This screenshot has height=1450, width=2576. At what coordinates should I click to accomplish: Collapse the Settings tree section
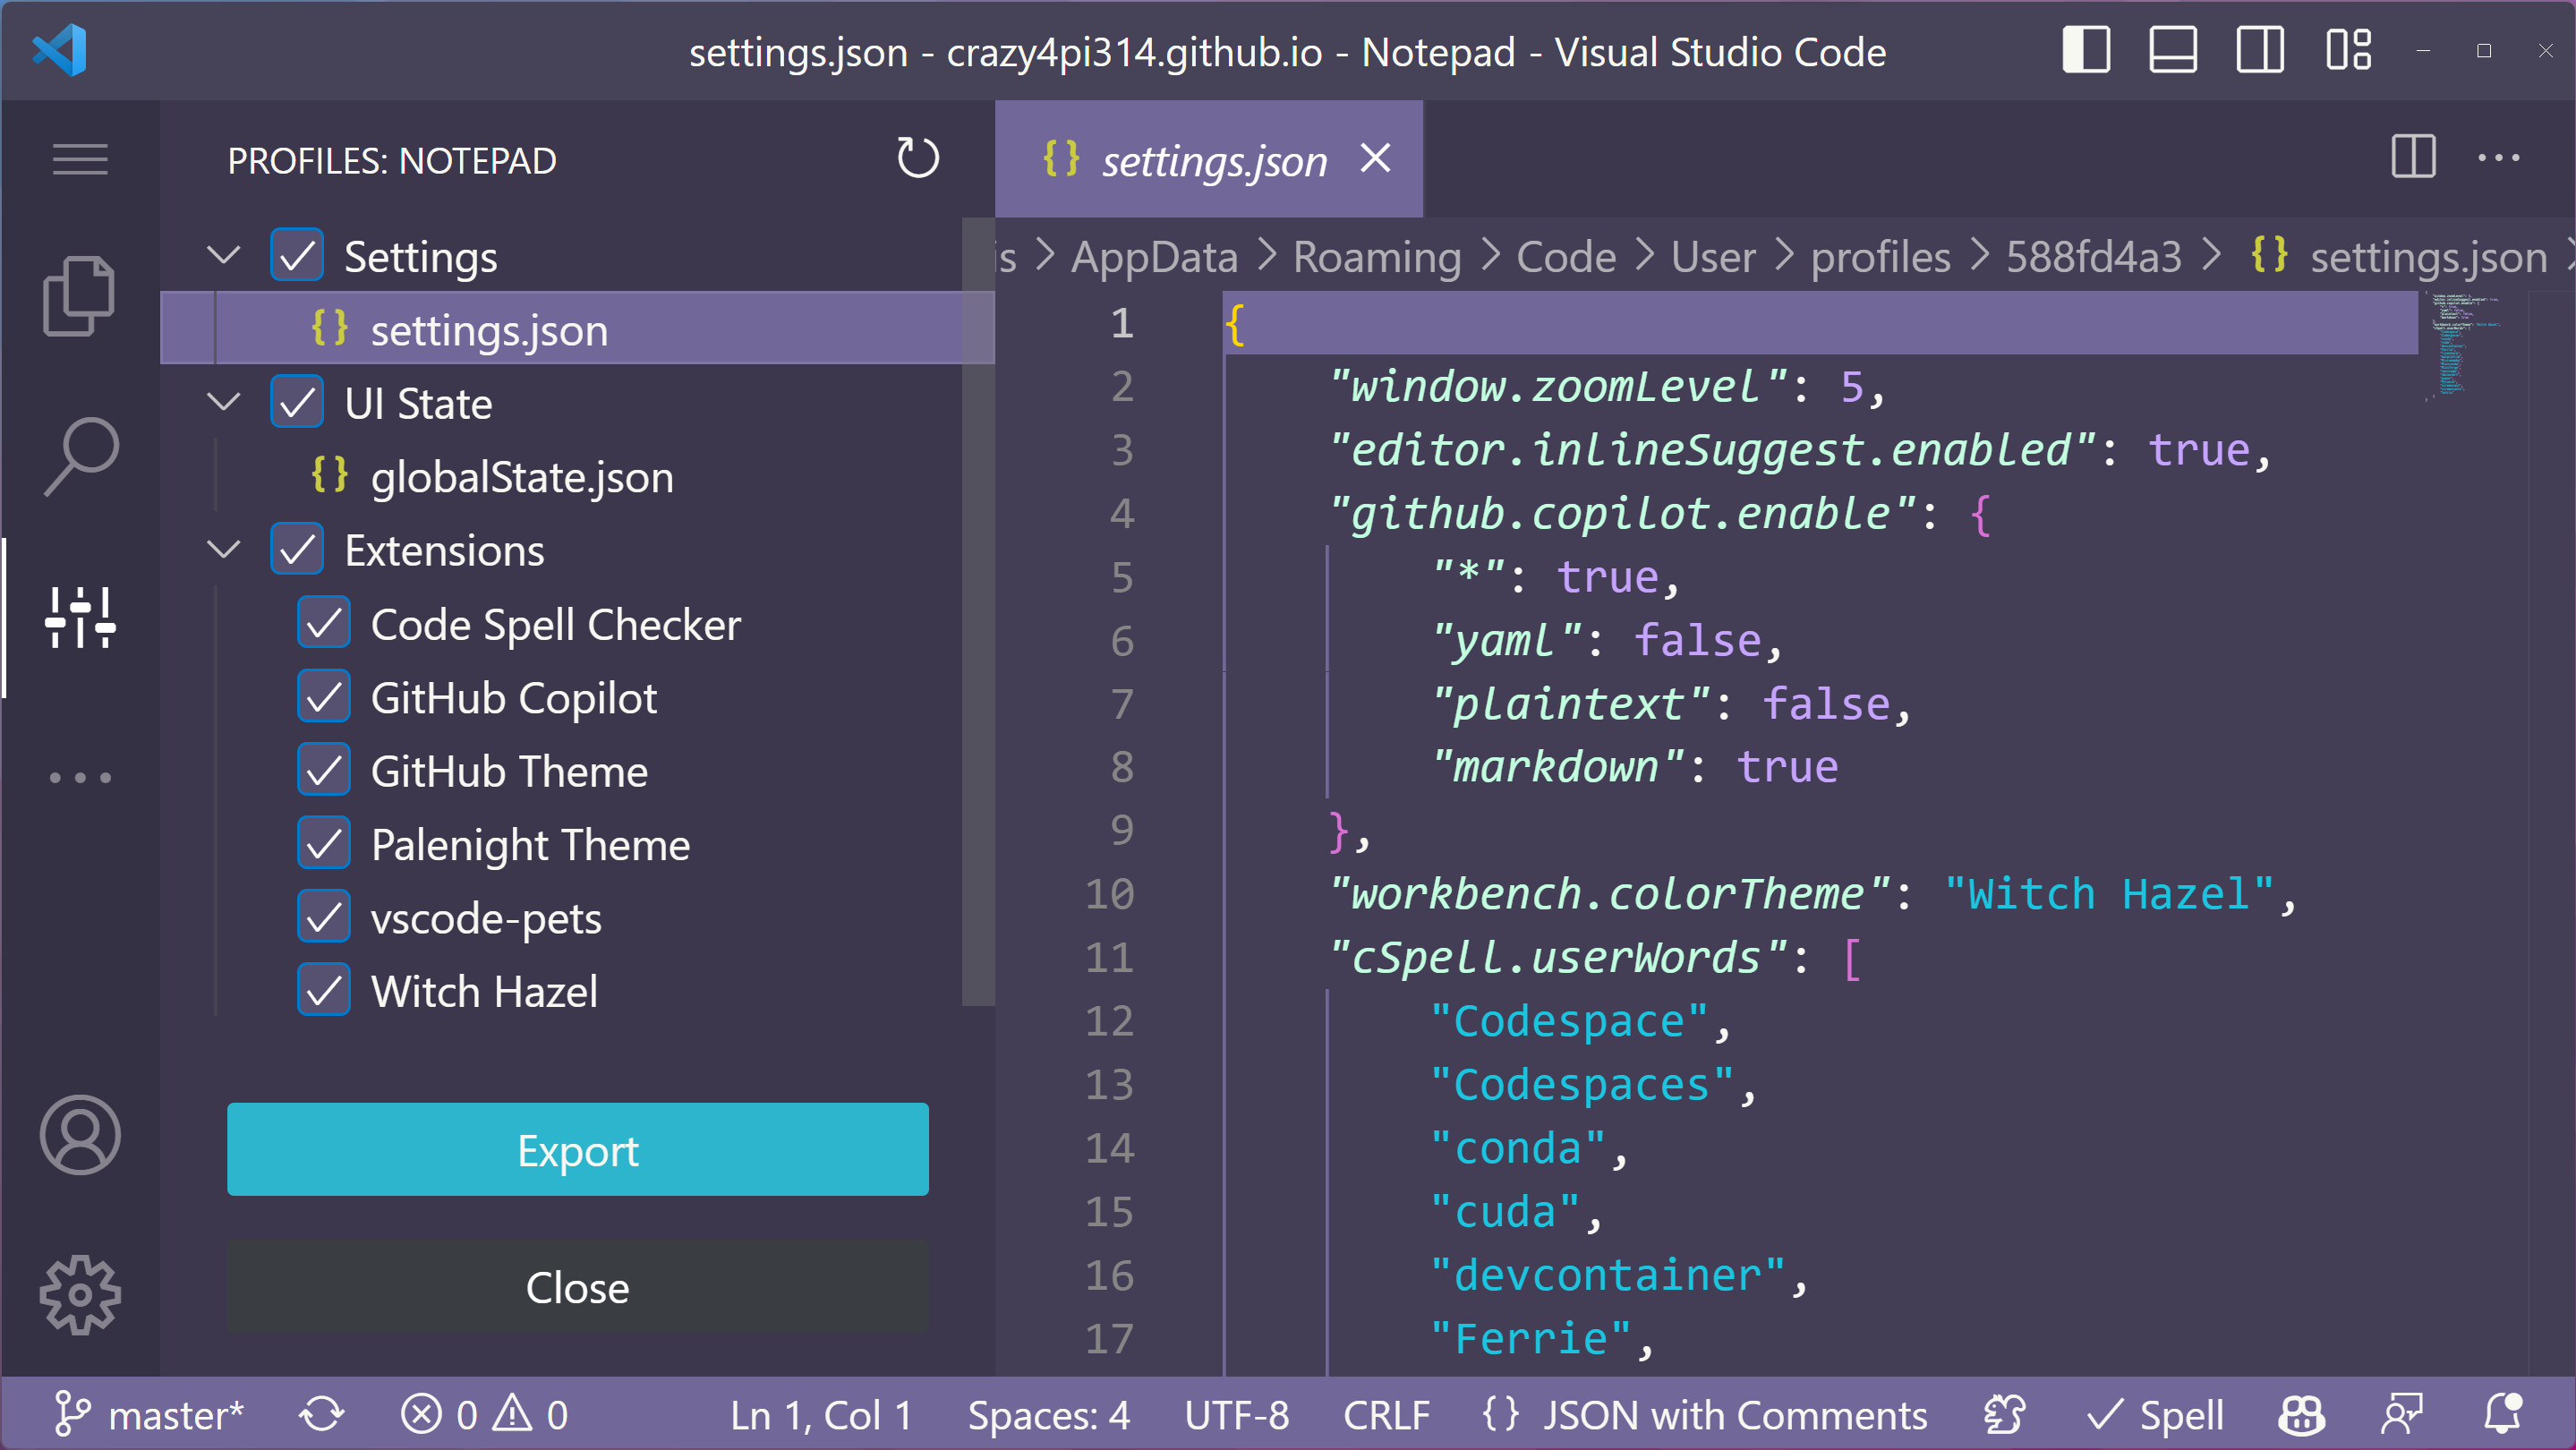point(224,256)
